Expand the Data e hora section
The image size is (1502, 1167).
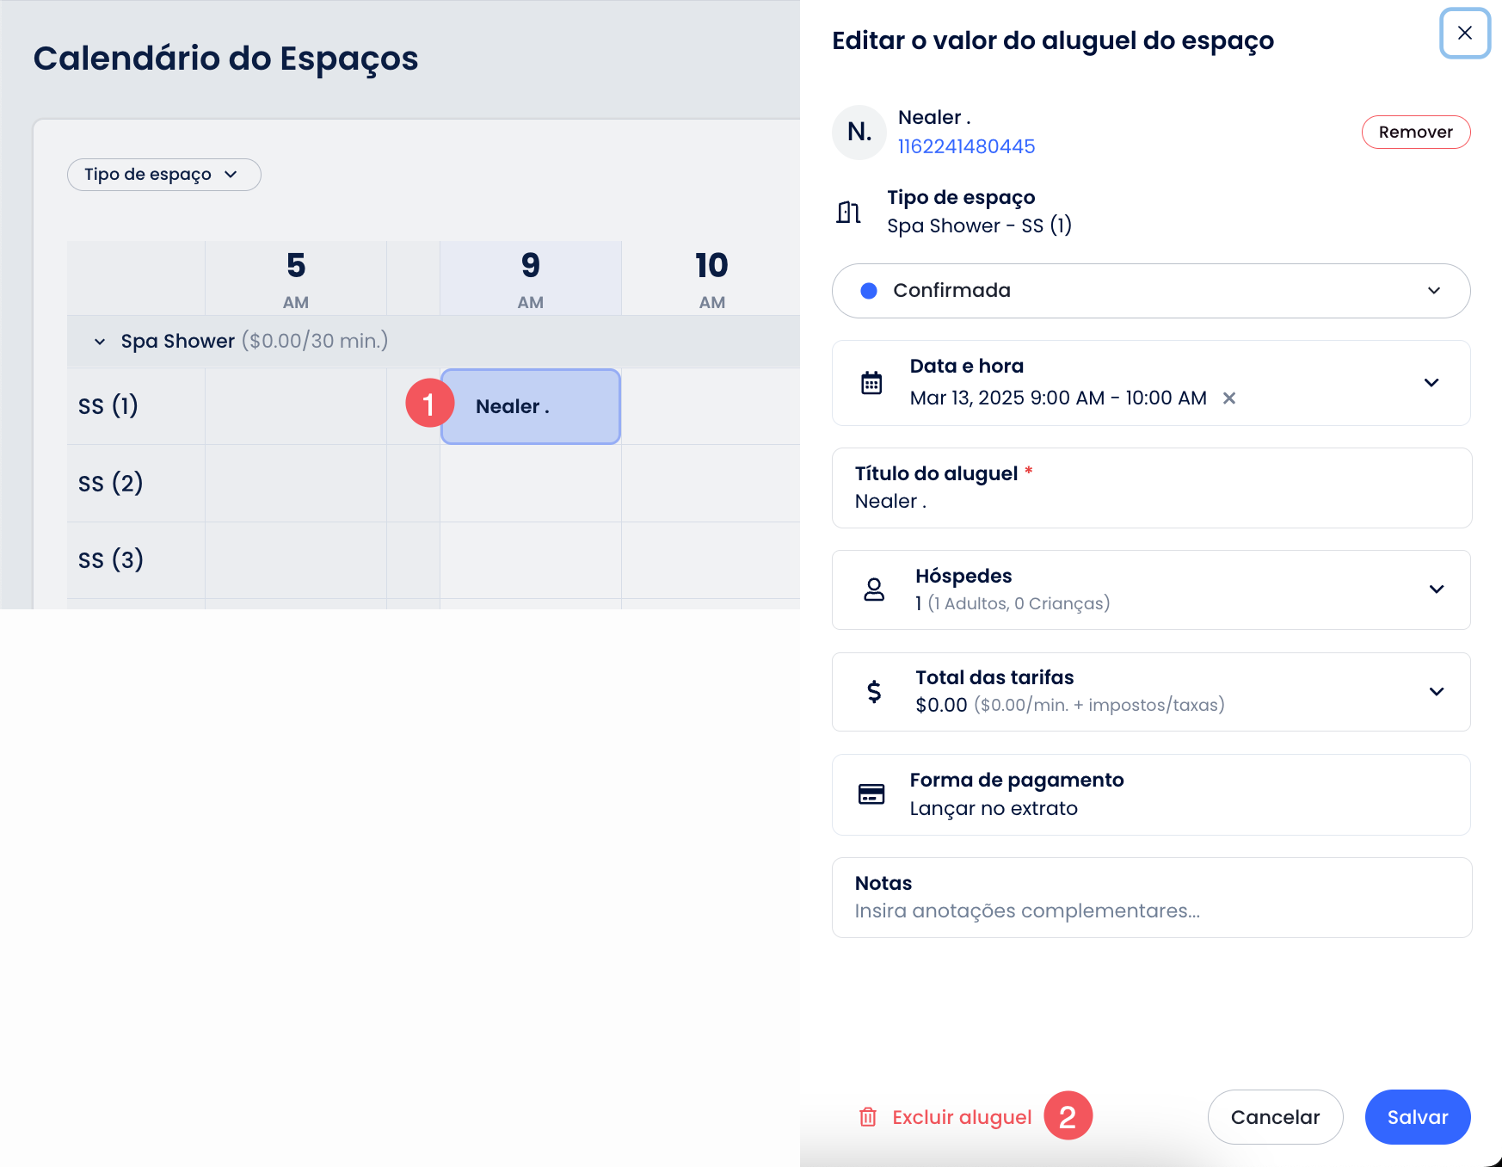tap(1431, 383)
